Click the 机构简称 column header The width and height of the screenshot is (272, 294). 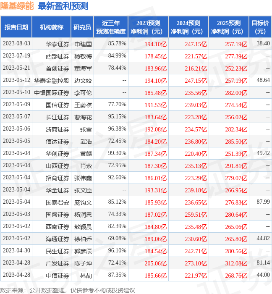click(x=52, y=27)
